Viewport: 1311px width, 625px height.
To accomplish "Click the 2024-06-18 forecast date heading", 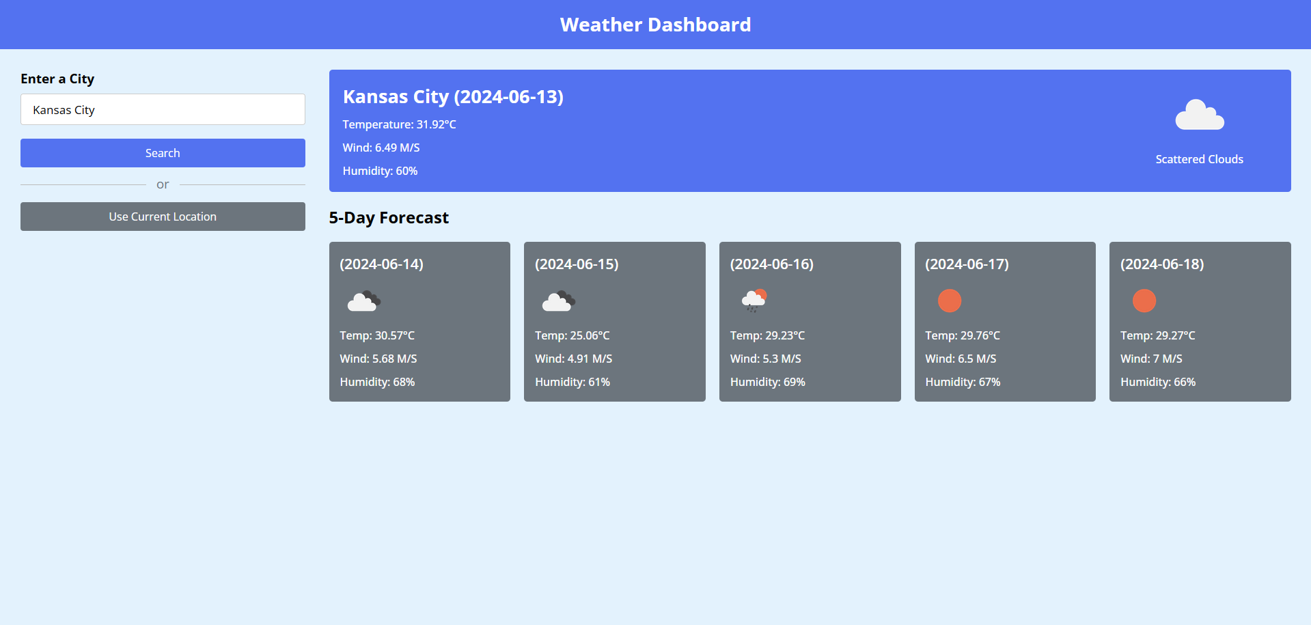I will pos(1161,264).
